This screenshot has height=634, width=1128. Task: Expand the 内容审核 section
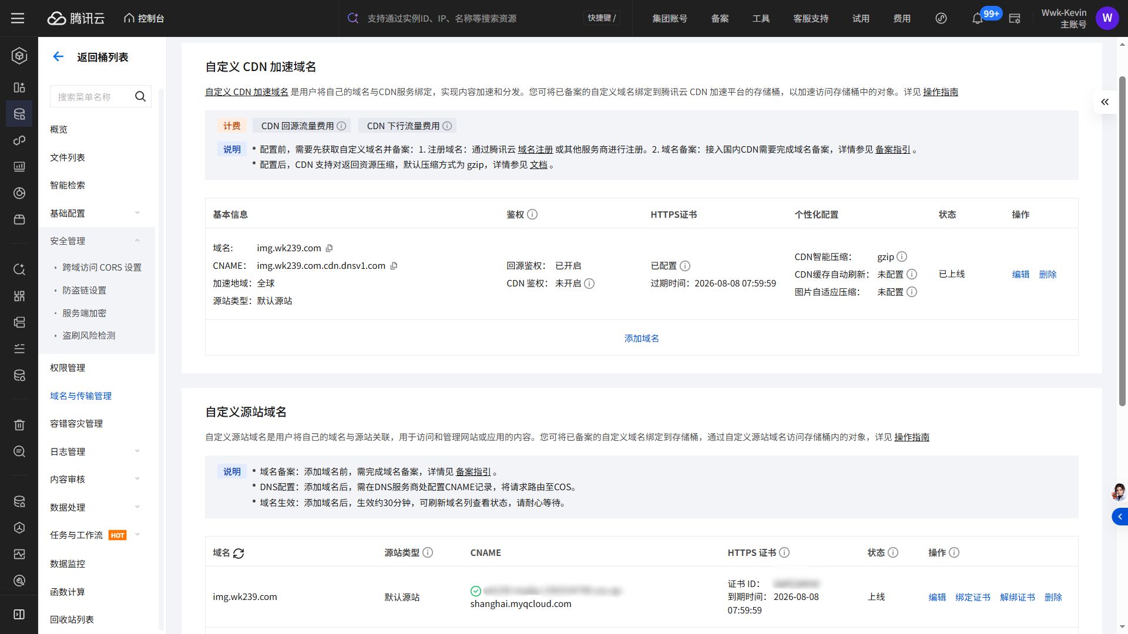coord(96,479)
